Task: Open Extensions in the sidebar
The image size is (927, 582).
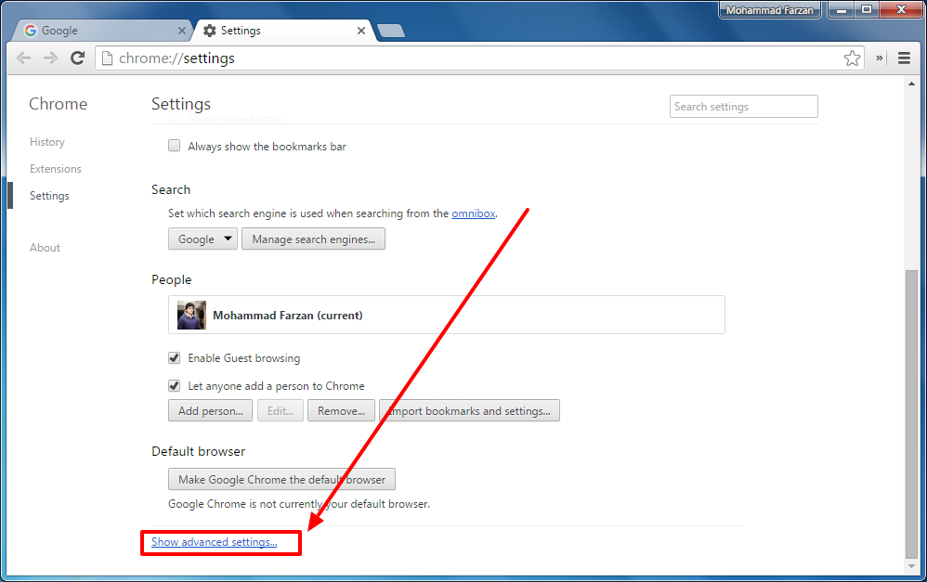Action: point(56,168)
